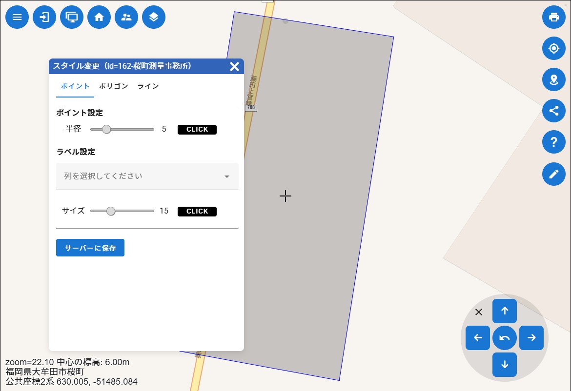
Task: Open the hamburger main menu
Action: [17, 17]
